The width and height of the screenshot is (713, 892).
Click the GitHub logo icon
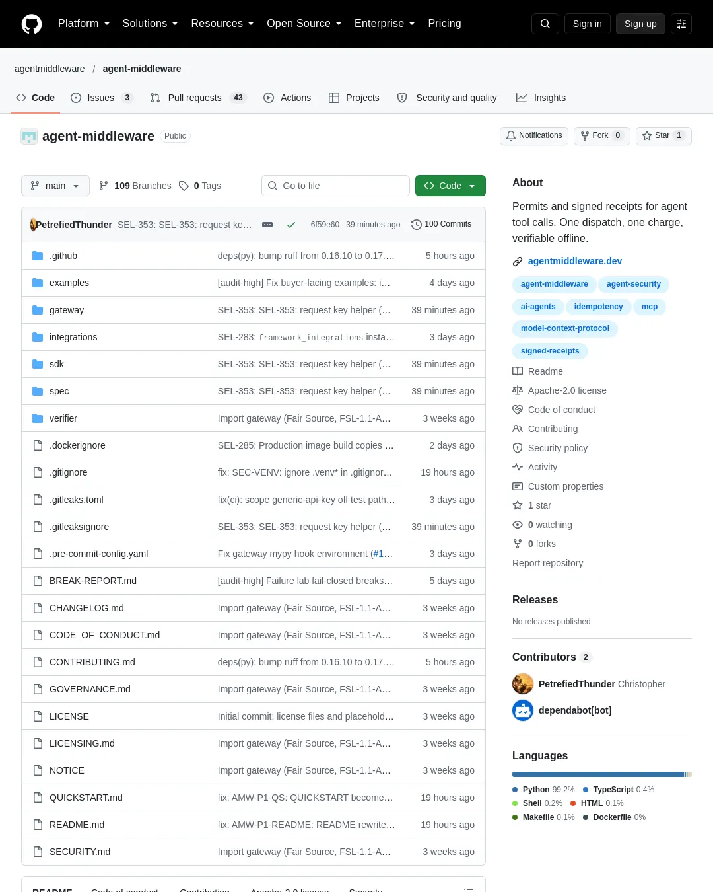pos(32,24)
